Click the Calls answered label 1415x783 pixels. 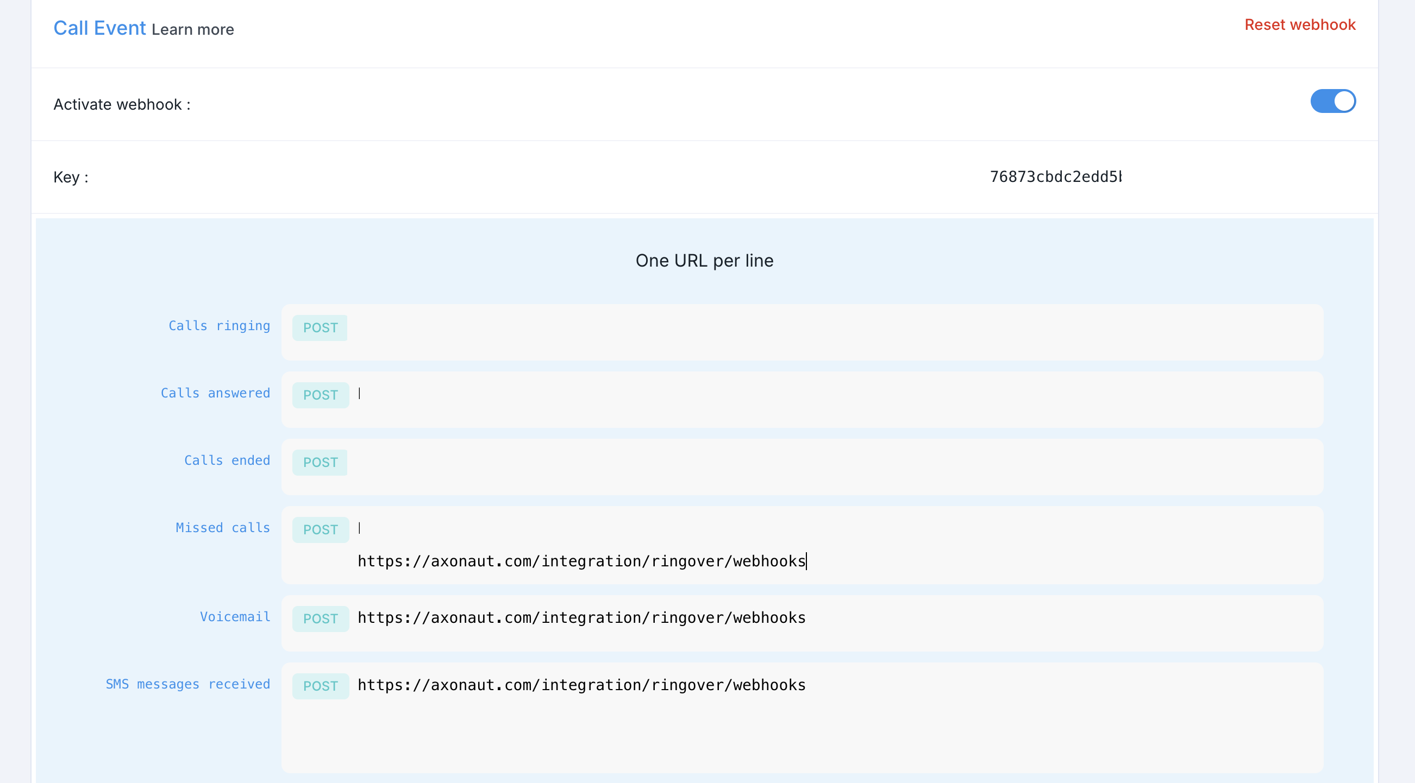point(215,393)
